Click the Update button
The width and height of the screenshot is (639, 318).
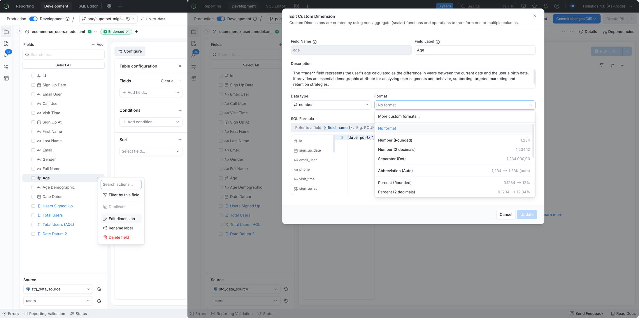click(x=527, y=214)
